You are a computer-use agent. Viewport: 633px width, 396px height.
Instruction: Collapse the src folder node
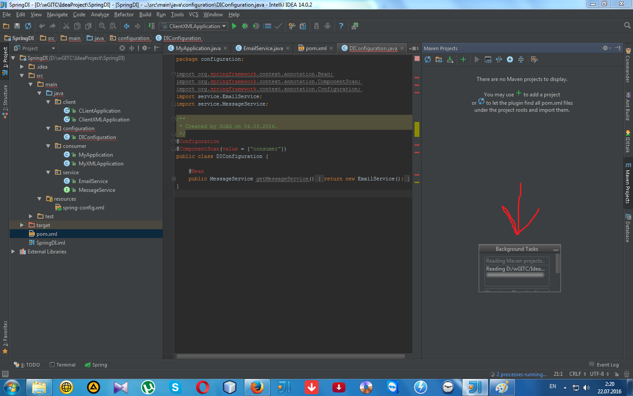coord(22,75)
